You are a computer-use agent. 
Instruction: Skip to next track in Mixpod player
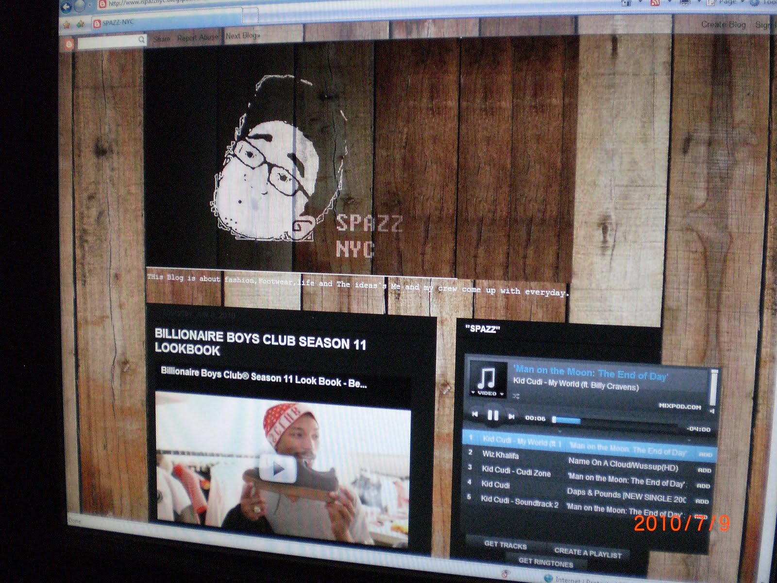click(511, 416)
